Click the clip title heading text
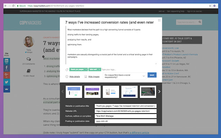Image resolution: width=221 pixels, height=138 pixels. point(109,22)
